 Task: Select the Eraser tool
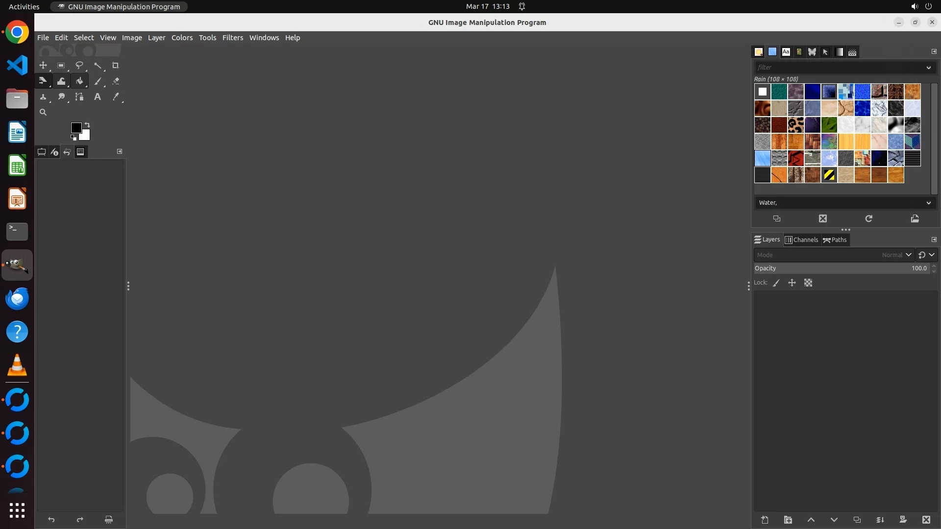click(116, 81)
